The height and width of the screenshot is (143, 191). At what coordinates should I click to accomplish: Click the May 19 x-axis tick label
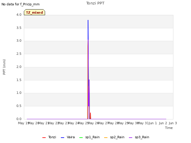pos(24,123)
